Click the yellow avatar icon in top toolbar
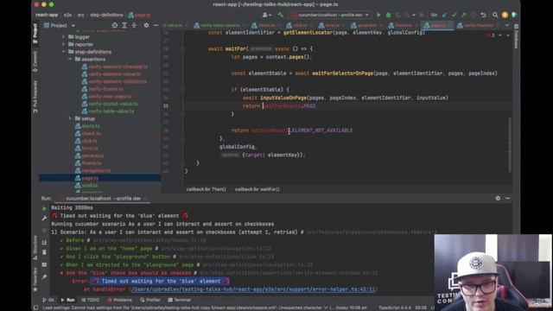The image size is (553, 311). click(x=505, y=16)
